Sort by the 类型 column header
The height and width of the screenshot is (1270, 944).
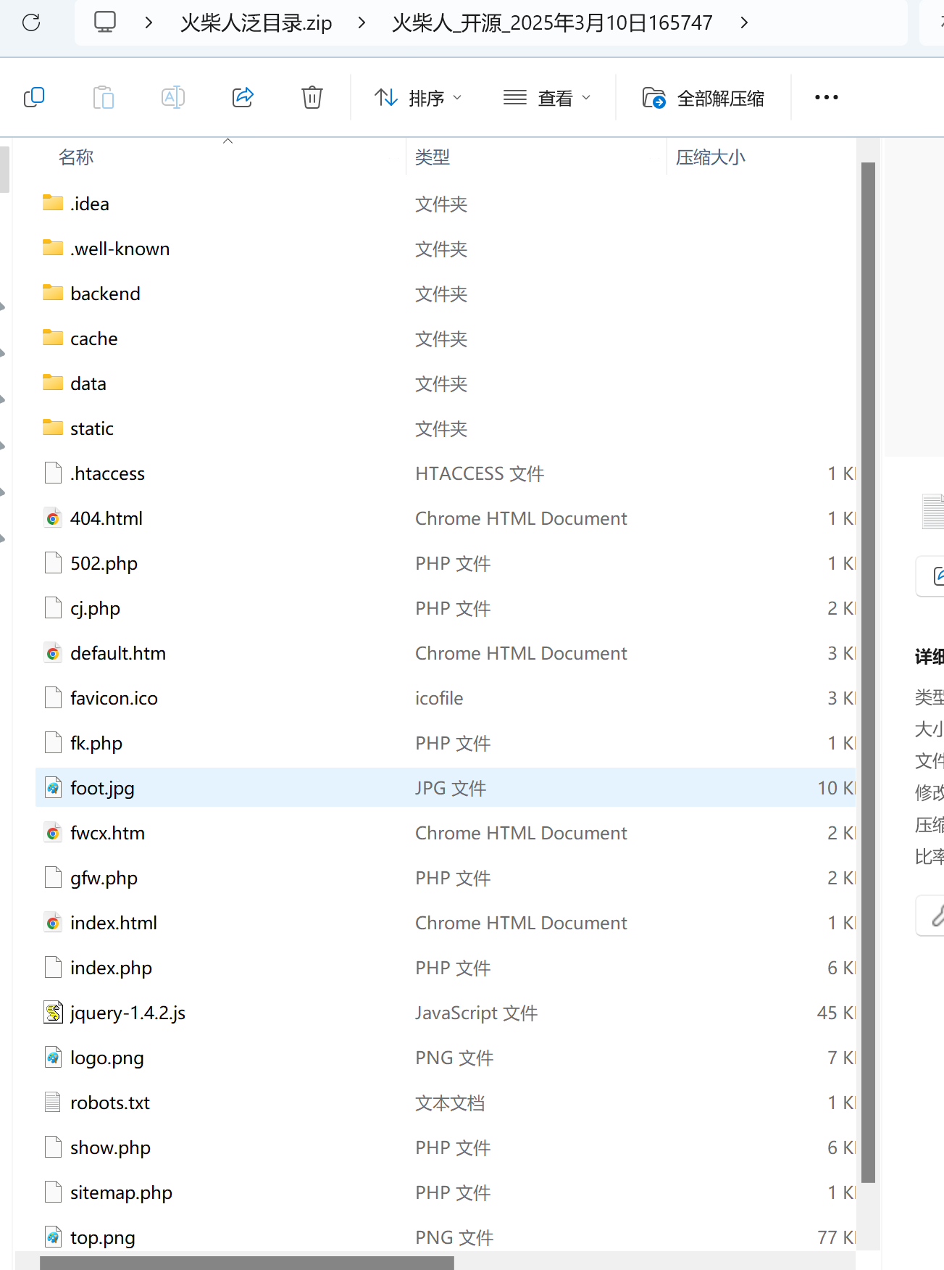point(433,157)
